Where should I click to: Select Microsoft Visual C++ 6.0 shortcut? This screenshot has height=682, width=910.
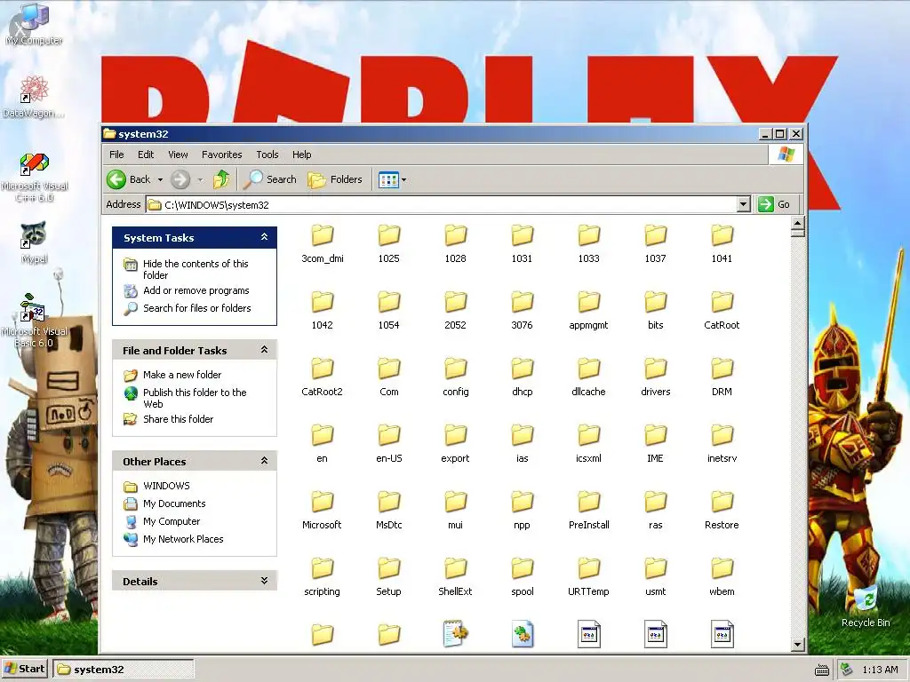click(34, 178)
